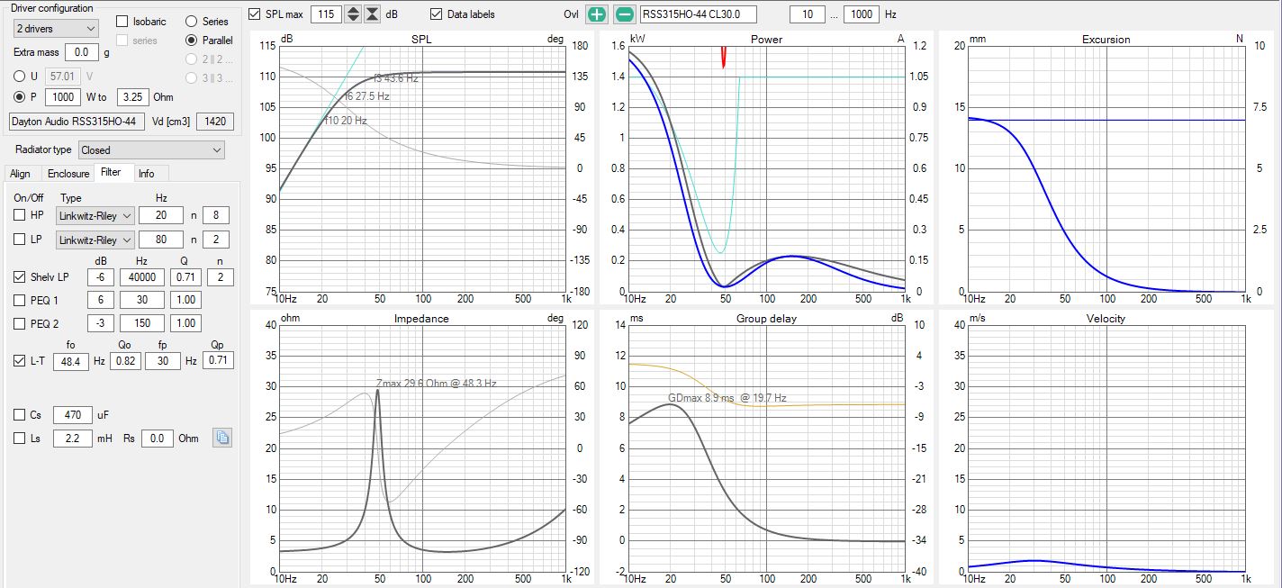Click the Velocity chart title
1282x588 pixels.
tap(1106, 319)
